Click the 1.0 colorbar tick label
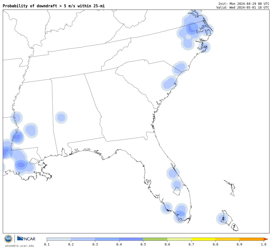This screenshot has height=249, width=272. (x=264, y=244)
